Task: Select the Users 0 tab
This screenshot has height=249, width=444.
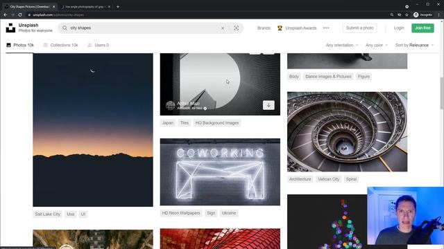Action: tap(98, 45)
